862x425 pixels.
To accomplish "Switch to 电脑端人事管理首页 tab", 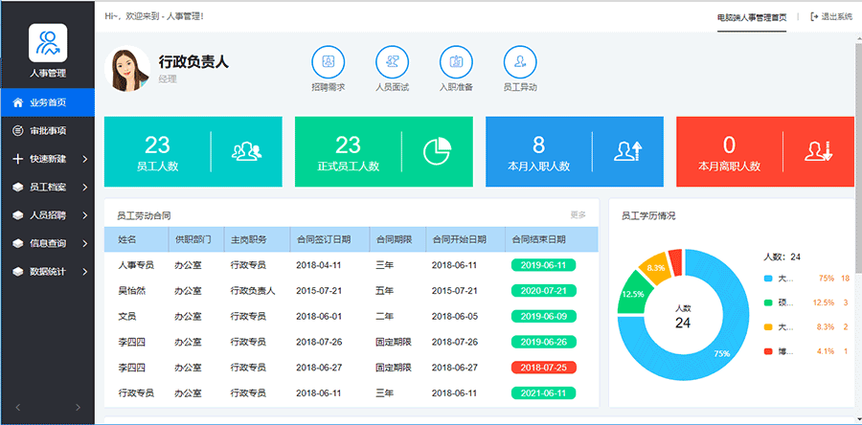I will pos(752,16).
